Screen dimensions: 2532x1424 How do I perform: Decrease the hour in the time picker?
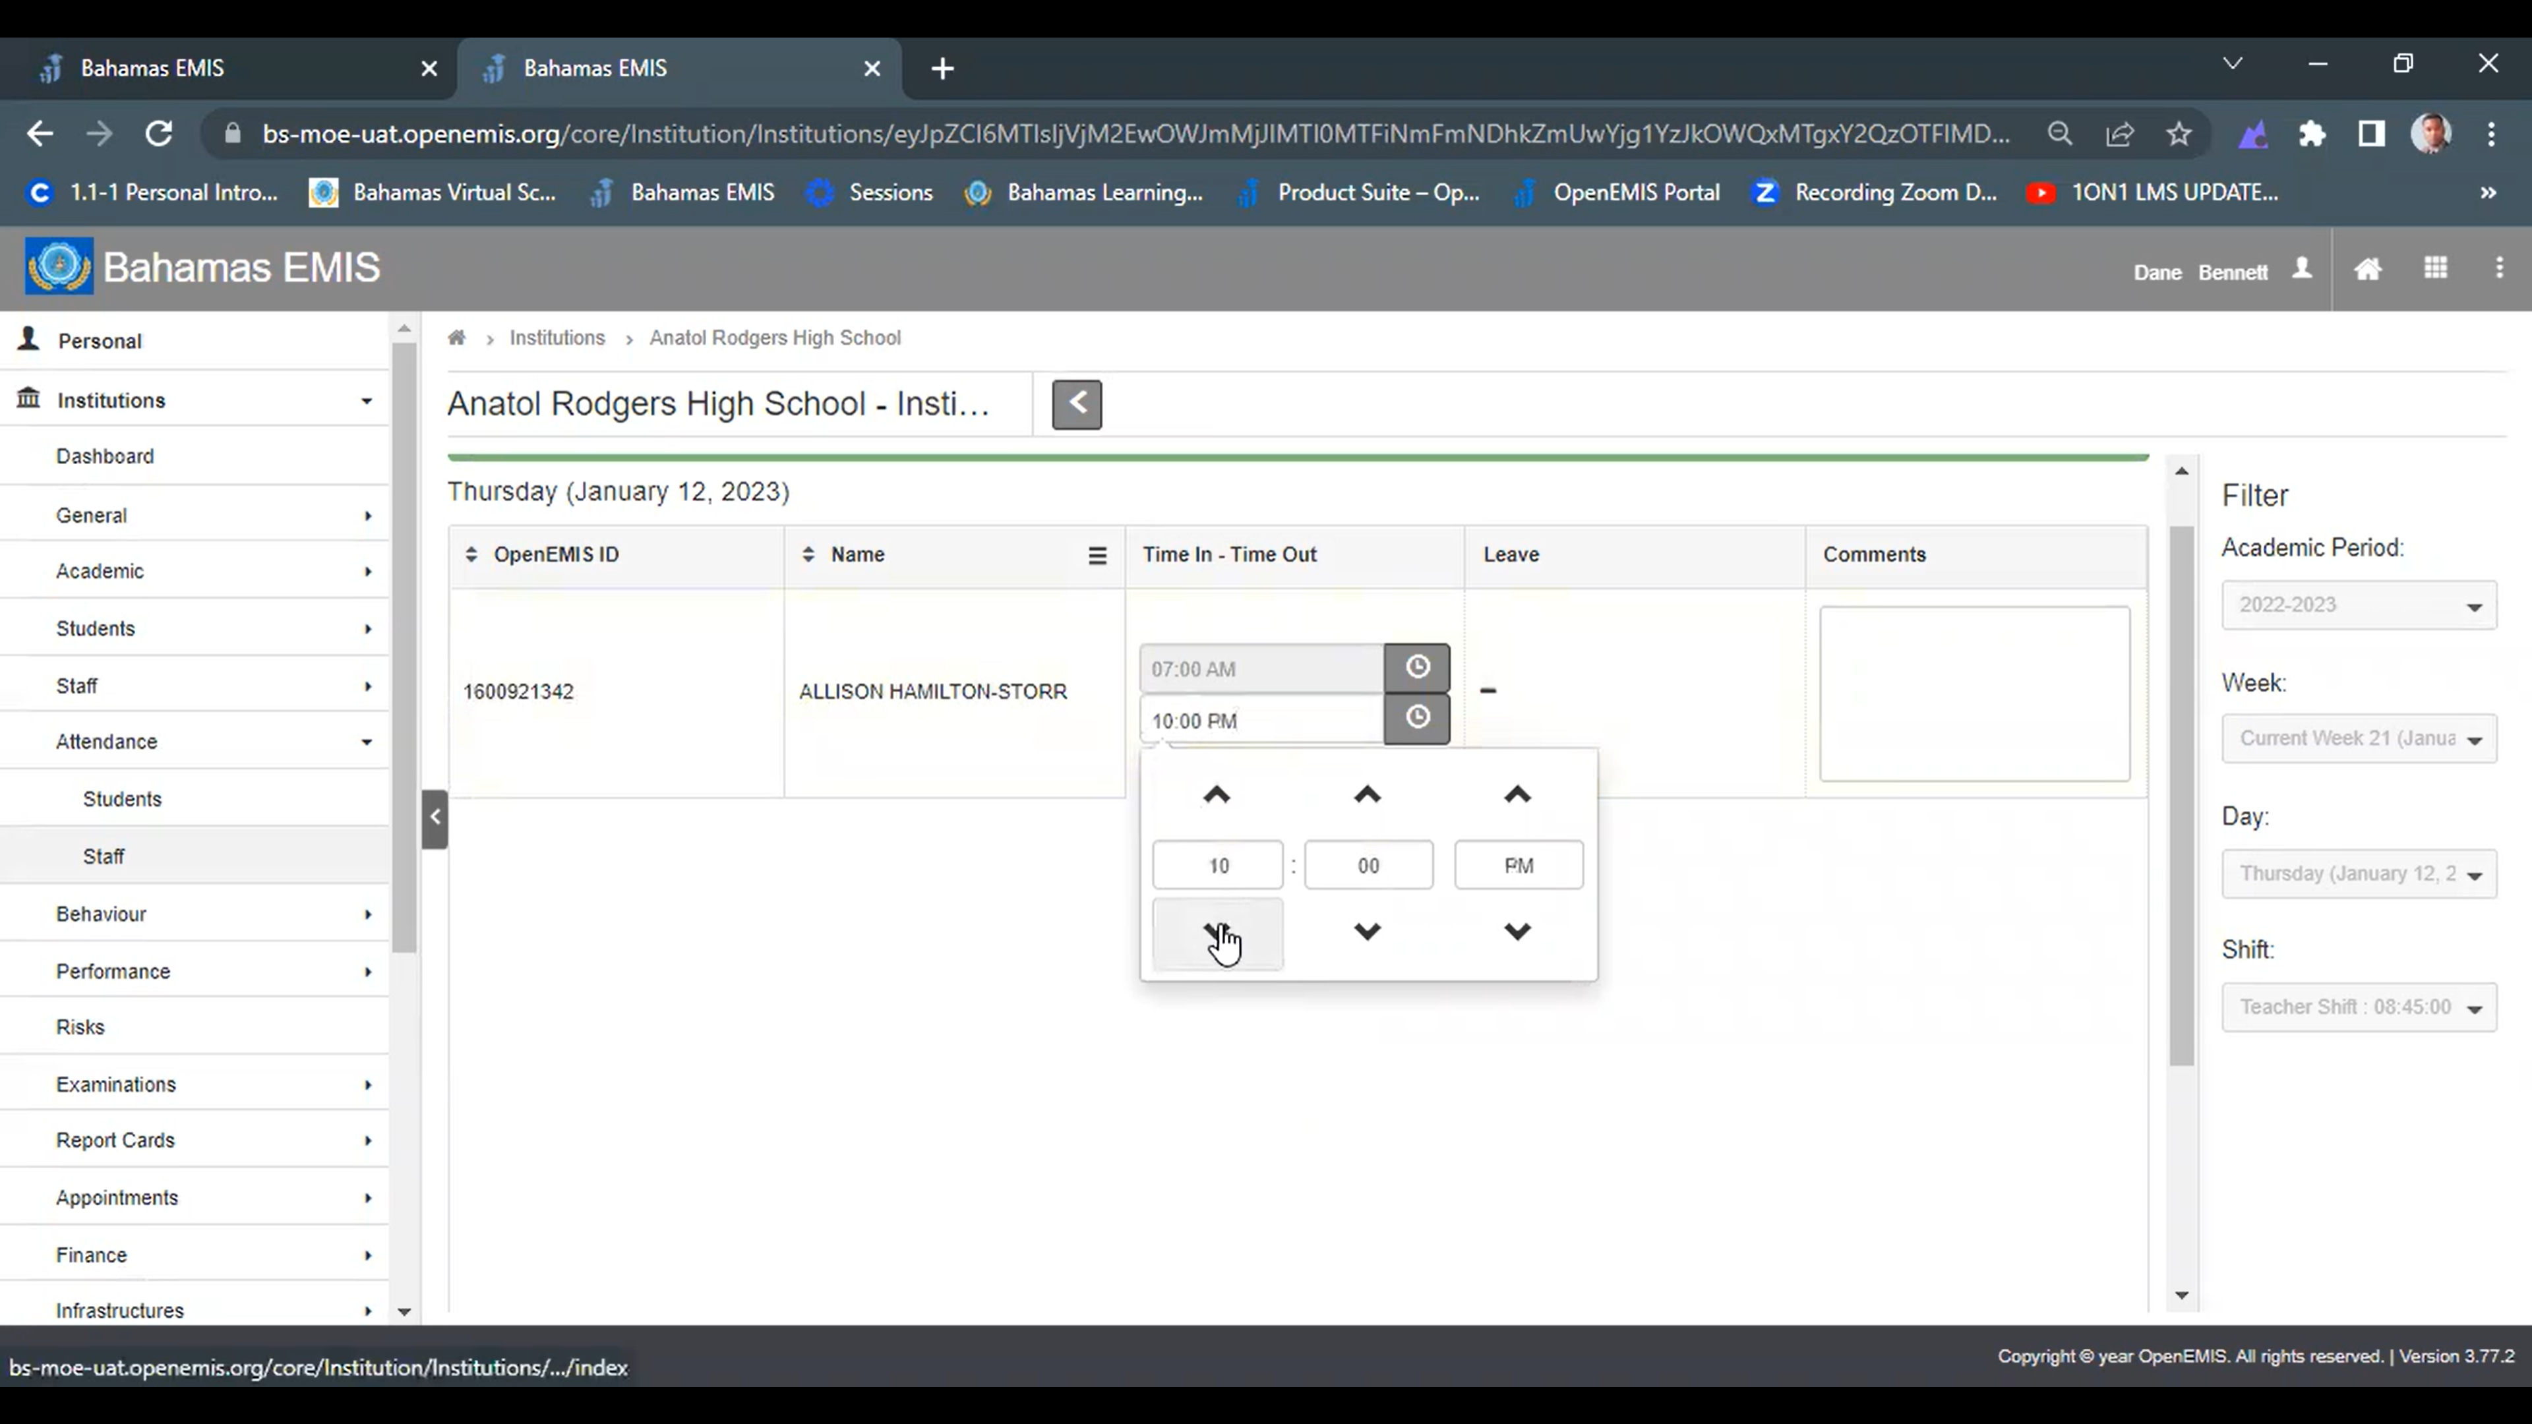click(x=1217, y=933)
